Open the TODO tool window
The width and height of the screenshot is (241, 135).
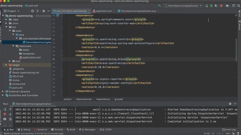click(105, 130)
